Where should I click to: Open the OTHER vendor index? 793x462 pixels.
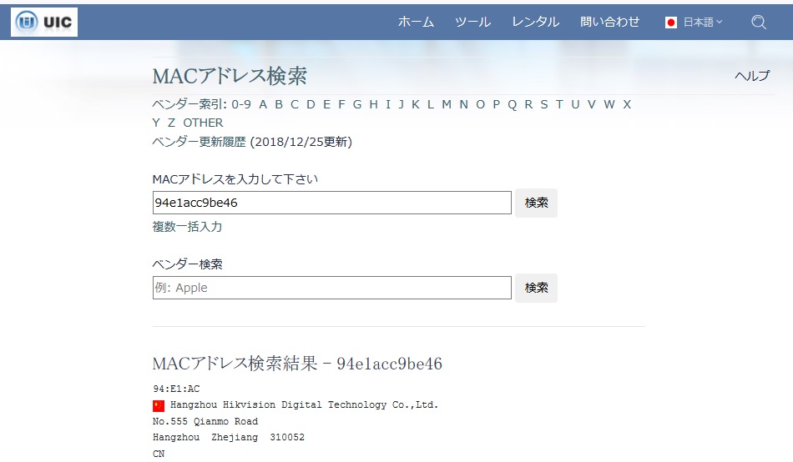coord(203,123)
